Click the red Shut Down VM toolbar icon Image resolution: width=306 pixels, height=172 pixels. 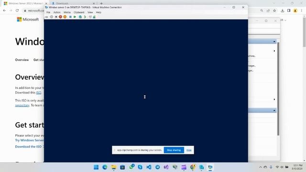(61, 17)
